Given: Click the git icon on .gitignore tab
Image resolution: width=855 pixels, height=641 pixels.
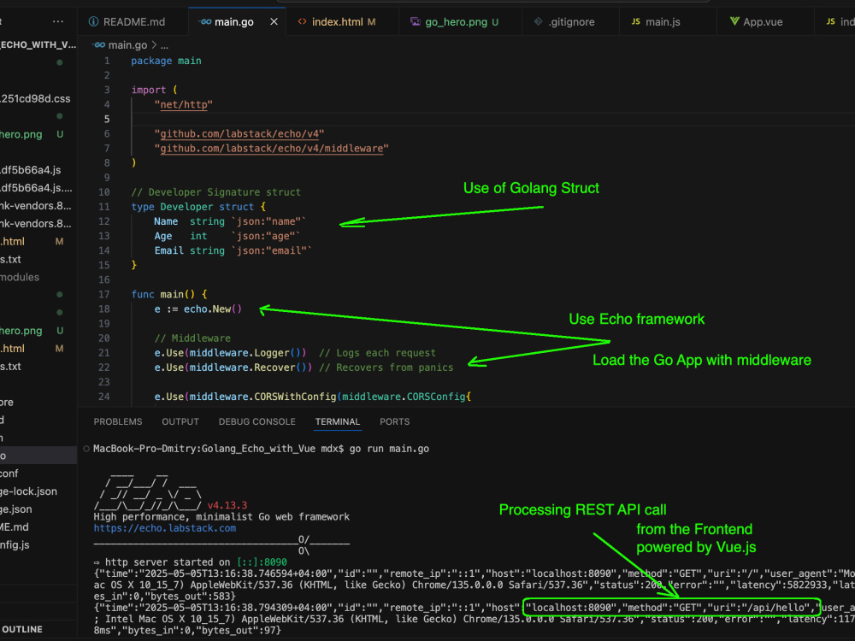Looking at the screenshot, I should coord(538,22).
